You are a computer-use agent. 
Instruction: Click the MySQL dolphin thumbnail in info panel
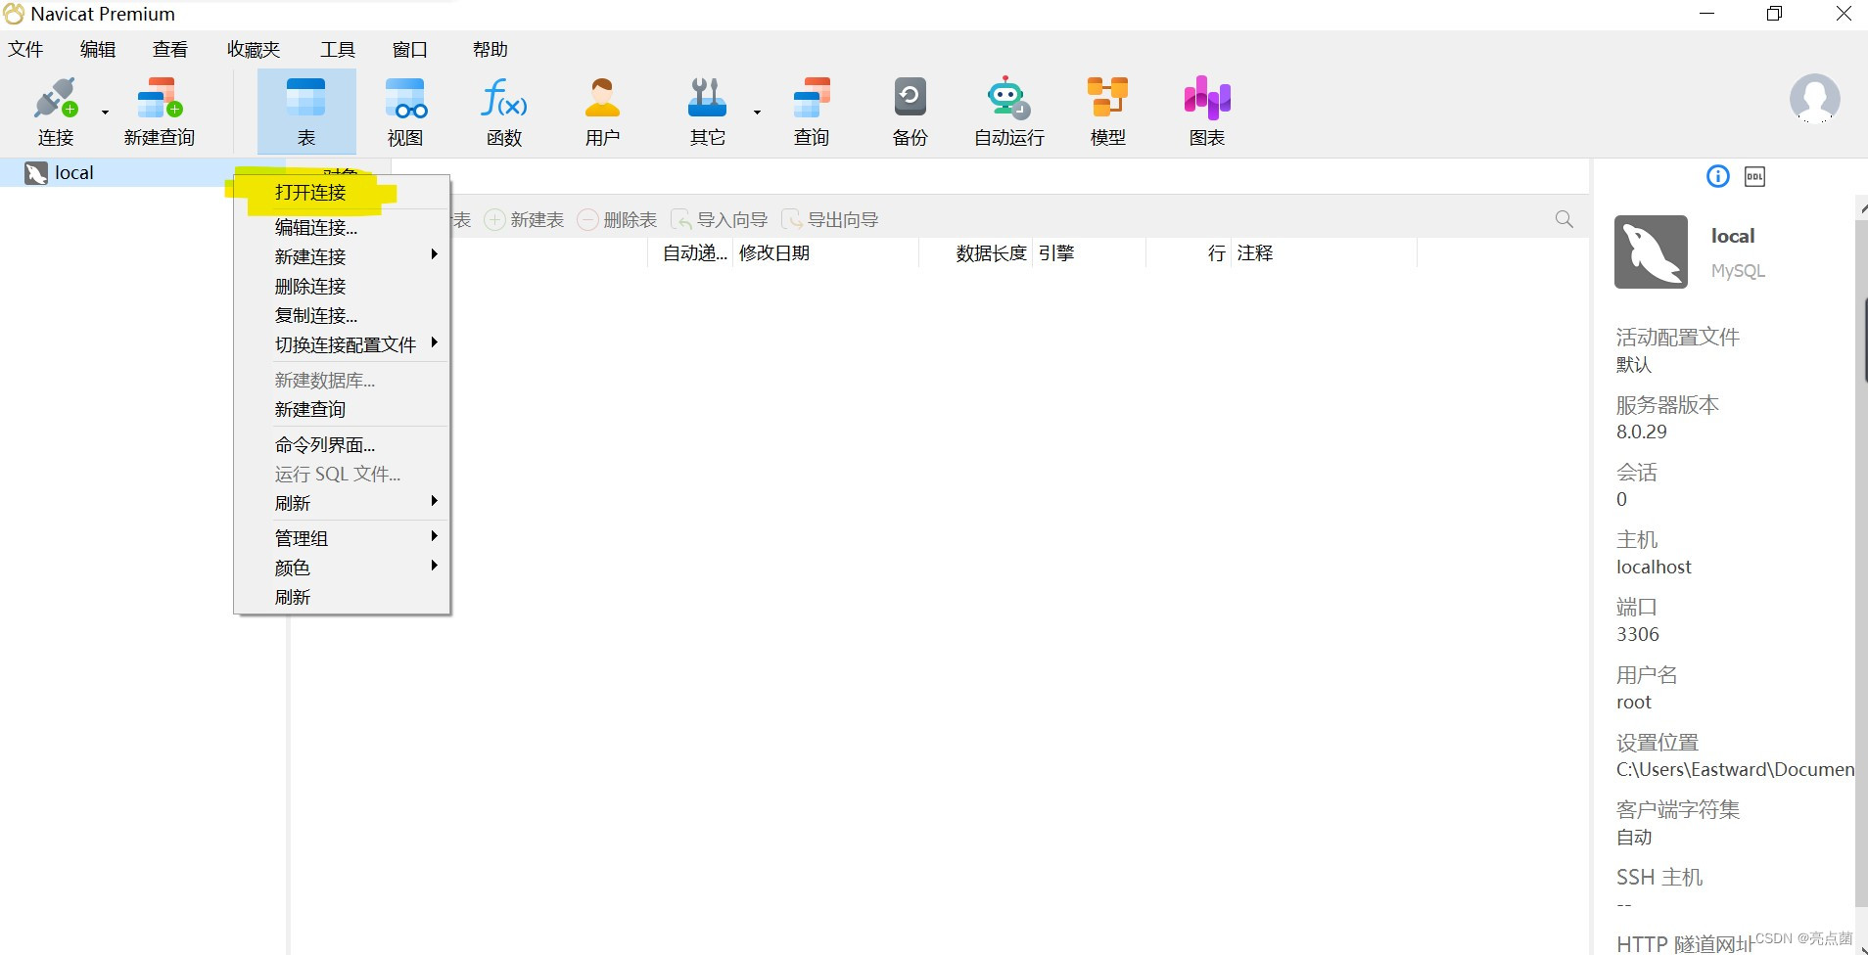click(x=1651, y=251)
